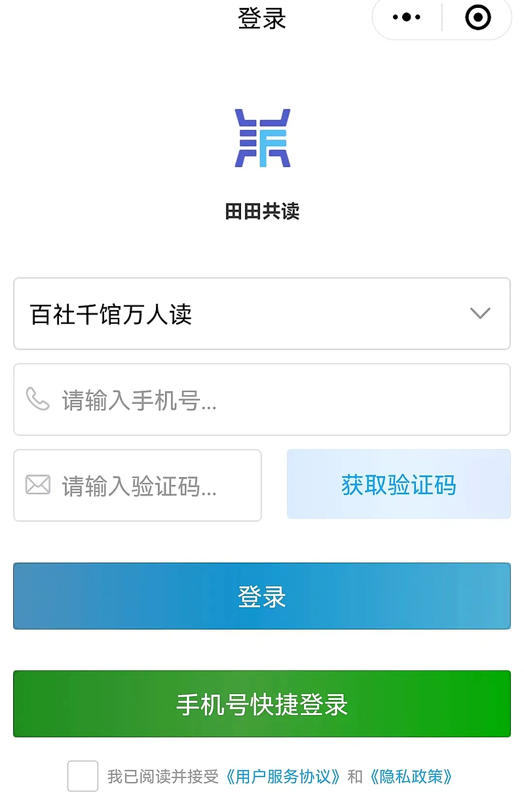Focus the 请输入手机号 phone number field
Image resolution: width=524 pixels, height=797 pixels.
275,400
